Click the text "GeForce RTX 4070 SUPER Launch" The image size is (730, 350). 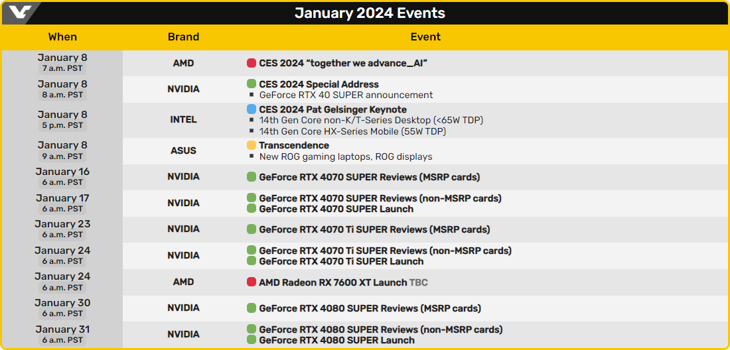click(x=336, y=209)
